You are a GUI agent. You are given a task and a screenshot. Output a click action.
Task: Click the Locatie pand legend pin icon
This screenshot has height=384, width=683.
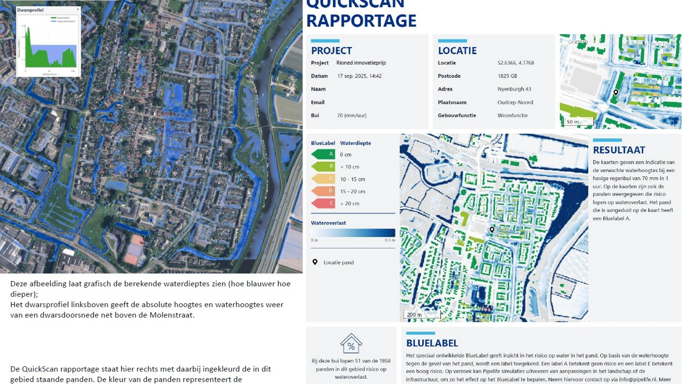point(315,262)
